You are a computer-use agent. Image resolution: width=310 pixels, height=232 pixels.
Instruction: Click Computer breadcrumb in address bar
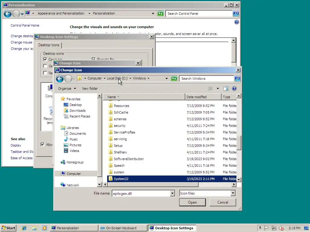click(94, 78)
